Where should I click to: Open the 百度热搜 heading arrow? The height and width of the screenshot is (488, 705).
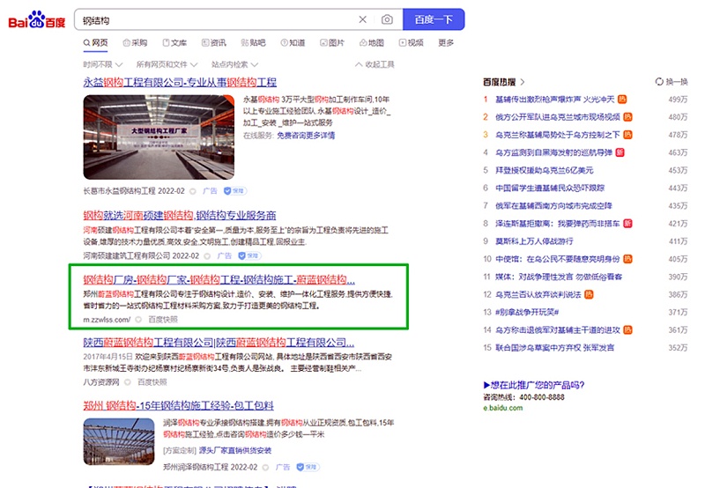click(x=522, y=82)
